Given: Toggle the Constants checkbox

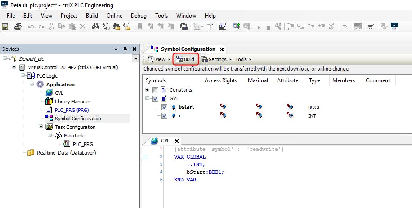Looking at the screenshot, I should pyautogui.click(x=155, y=90).
